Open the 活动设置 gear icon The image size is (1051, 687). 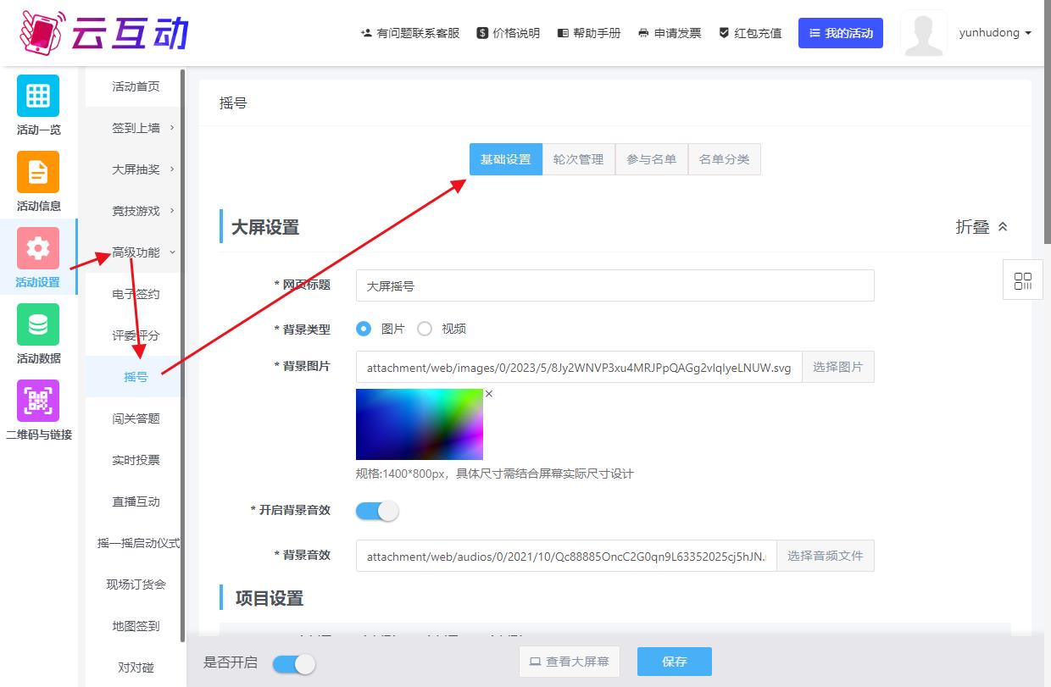point(38,248)
